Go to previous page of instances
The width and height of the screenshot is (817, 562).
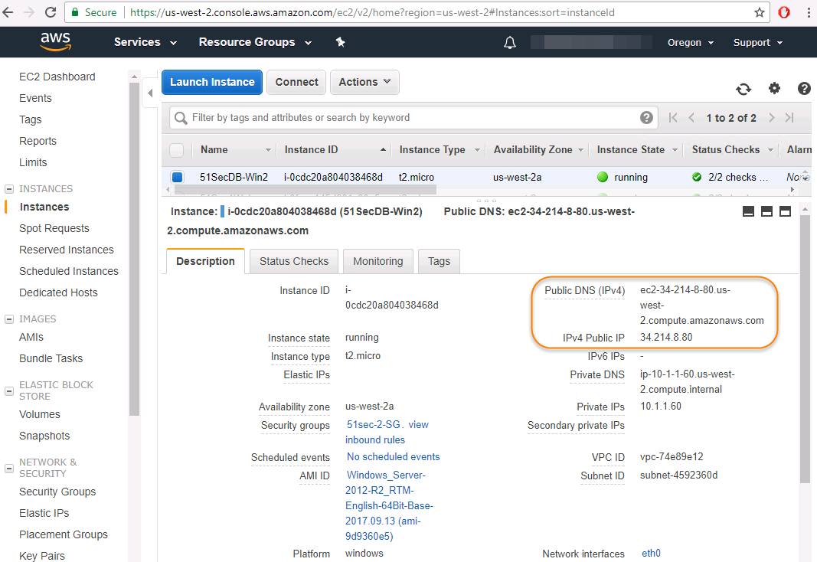click(x=691, y=118)
